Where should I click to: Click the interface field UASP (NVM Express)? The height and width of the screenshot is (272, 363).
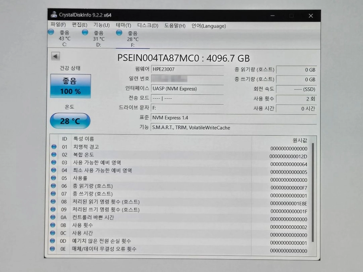coord(187,89)
